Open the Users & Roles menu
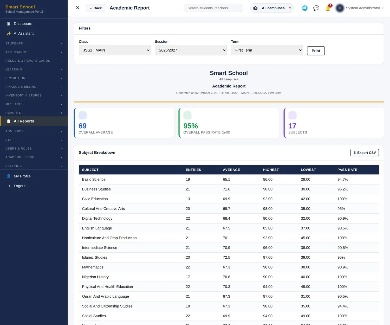 (34, 149)
